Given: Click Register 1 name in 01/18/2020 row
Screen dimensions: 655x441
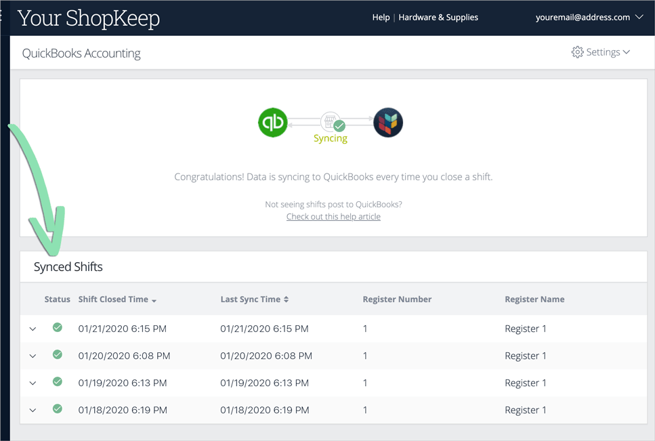Looking at the screenshot, I should tap(526, 411).
